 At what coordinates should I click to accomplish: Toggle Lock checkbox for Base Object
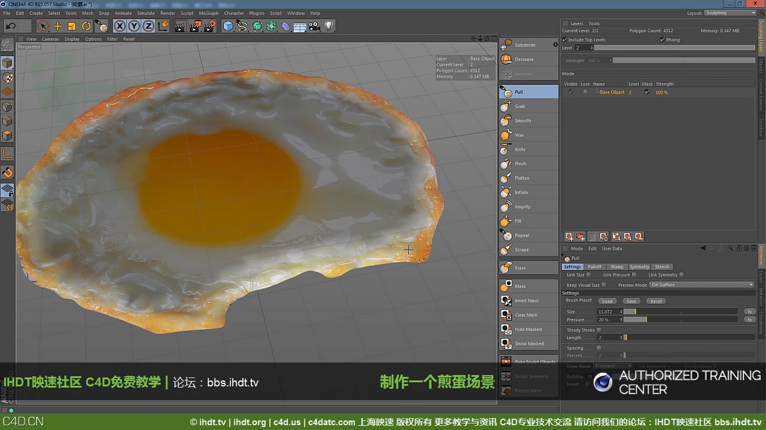click(585, 92)
